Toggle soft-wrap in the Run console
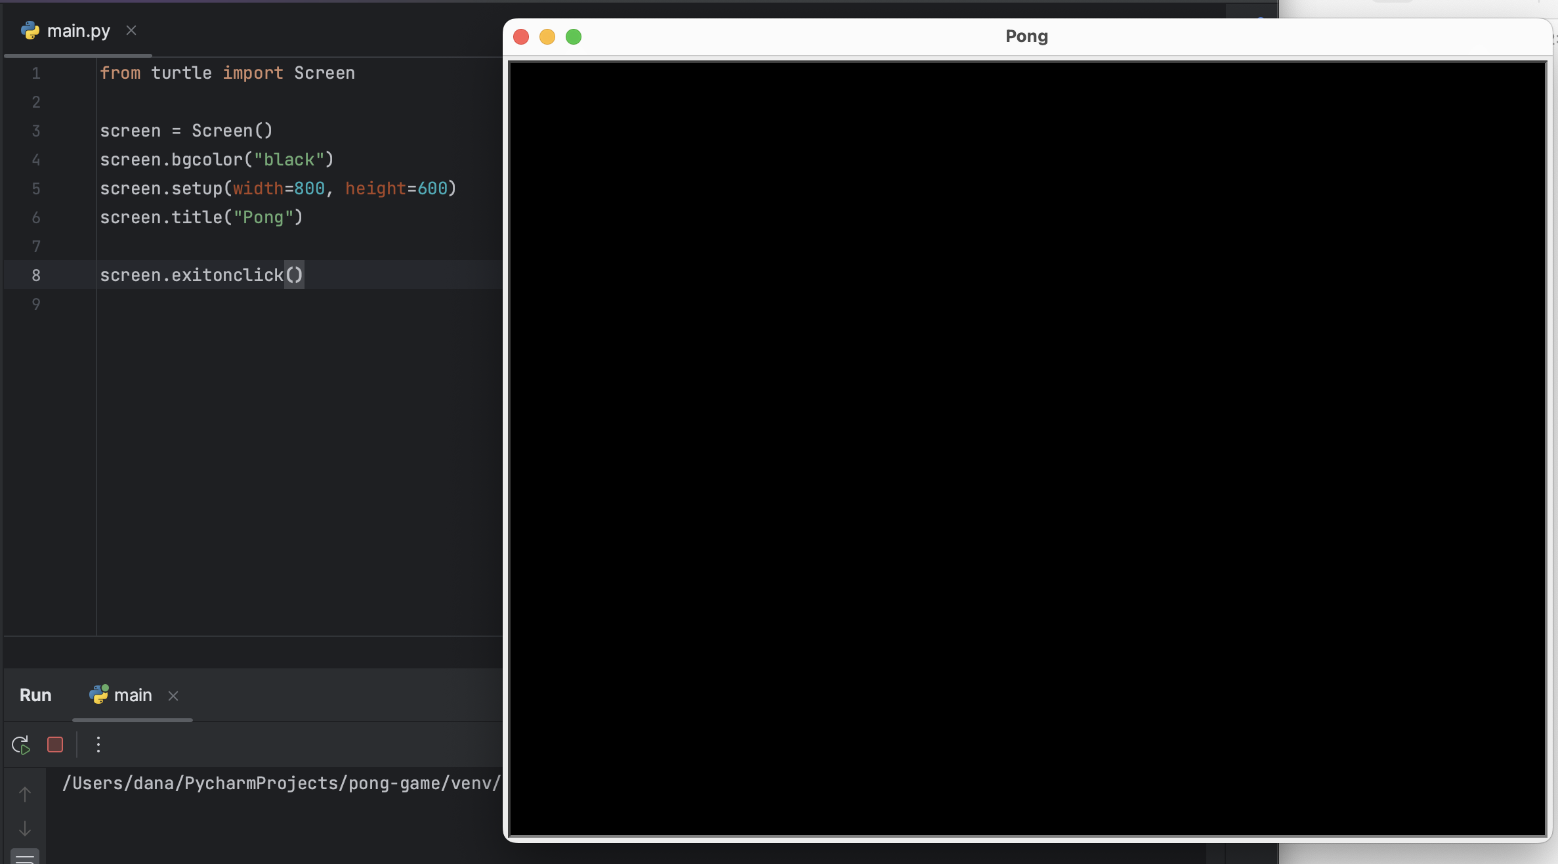Viewport: 1558px width, 864px height. pyautogui.click(x=25, y=857)
